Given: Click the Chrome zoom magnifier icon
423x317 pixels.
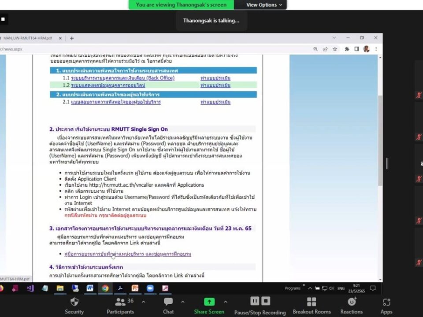Looking at the screenshot, I should (x=315, y=49).
